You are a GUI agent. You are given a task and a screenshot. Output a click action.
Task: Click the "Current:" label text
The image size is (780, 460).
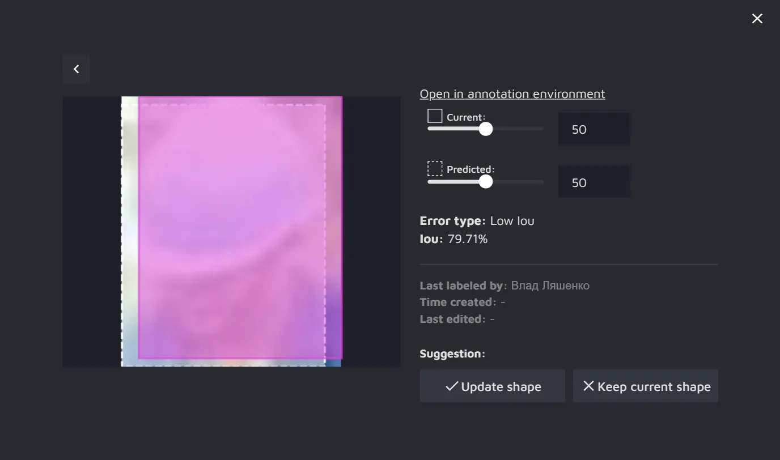(465, 117)
